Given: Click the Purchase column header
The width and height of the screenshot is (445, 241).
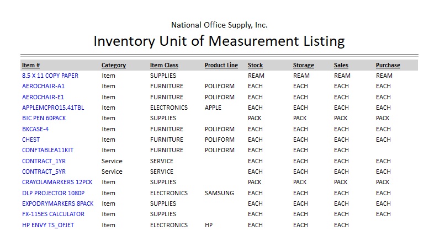Looking at the screenshot, I should 388,65.
